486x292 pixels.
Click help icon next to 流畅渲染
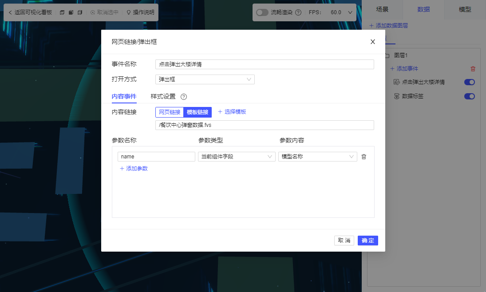(x=298, y=12)
